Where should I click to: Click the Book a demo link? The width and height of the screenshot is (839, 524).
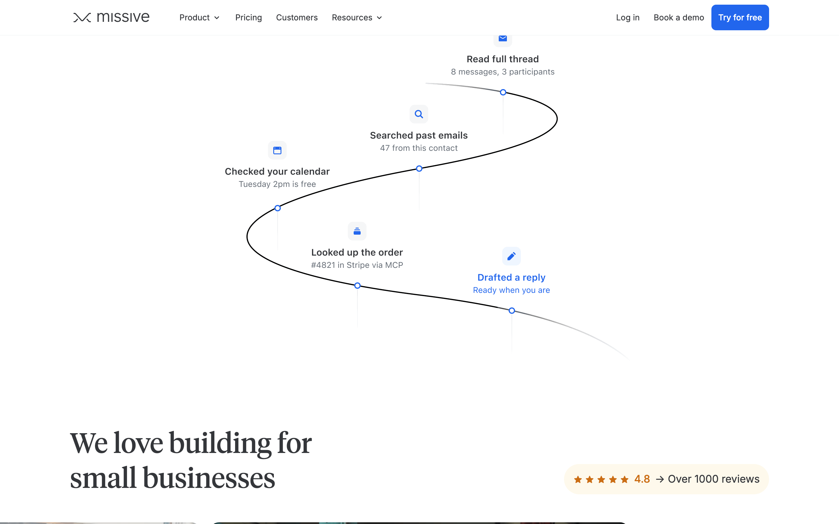pos(679,17)
